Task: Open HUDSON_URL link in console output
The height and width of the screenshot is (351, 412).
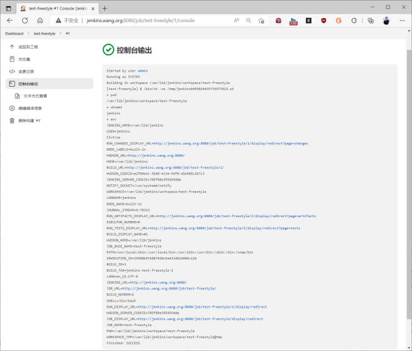Action: pos(157,156)
